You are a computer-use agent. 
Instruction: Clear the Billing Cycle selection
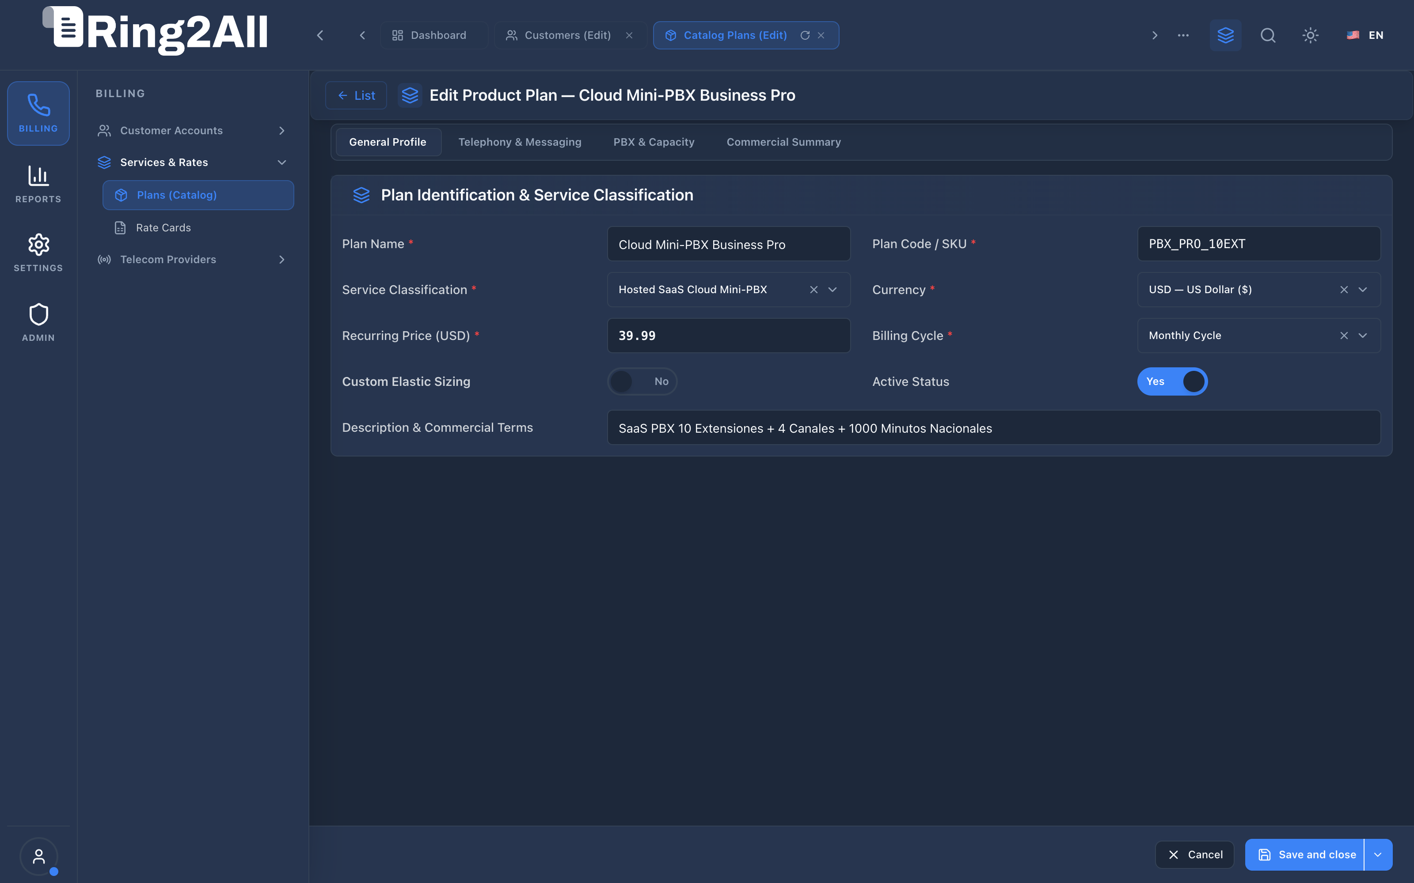point(1344,336)
